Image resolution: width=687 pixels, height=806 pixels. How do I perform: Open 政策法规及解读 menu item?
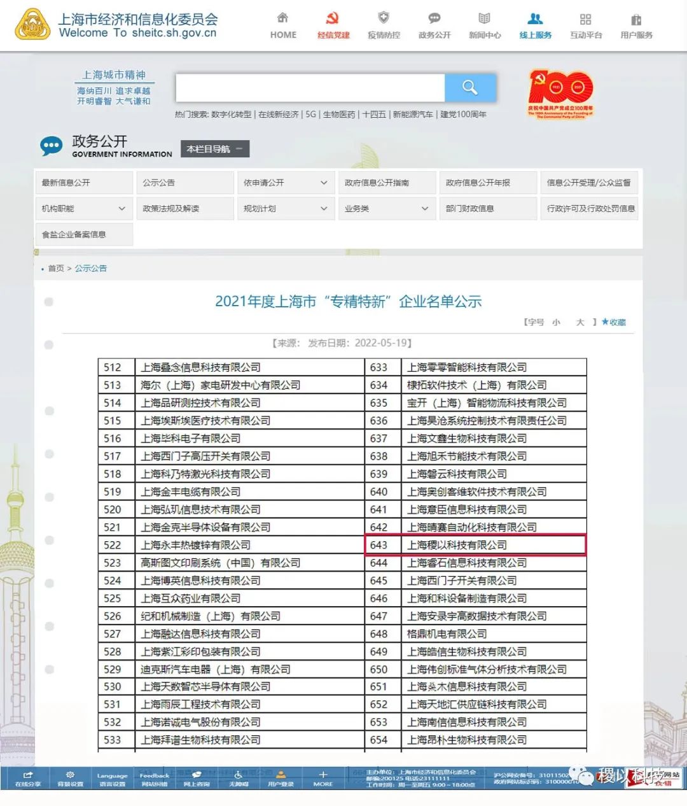[x=185, y=208]
